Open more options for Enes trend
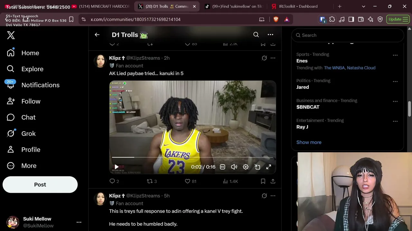 click(x=395, y=55)
